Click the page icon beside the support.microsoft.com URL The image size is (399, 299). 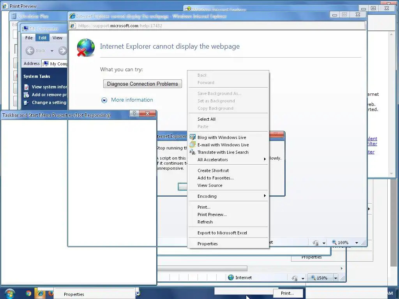click(73, 25)
